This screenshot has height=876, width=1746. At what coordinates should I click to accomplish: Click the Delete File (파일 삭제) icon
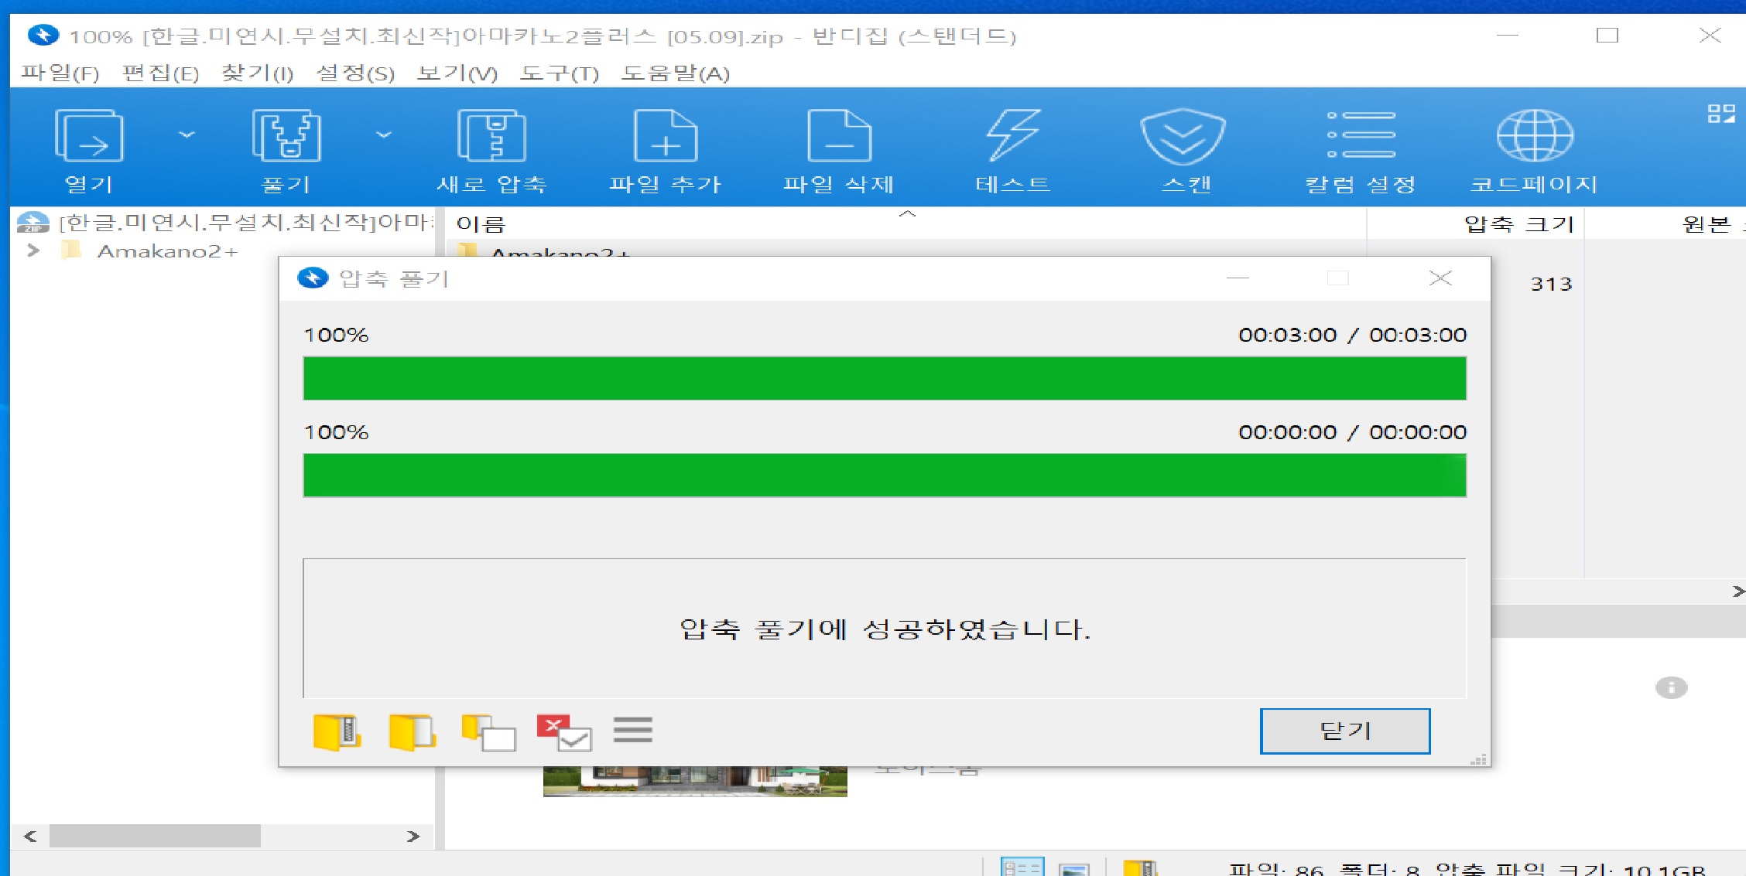(839, 137)
